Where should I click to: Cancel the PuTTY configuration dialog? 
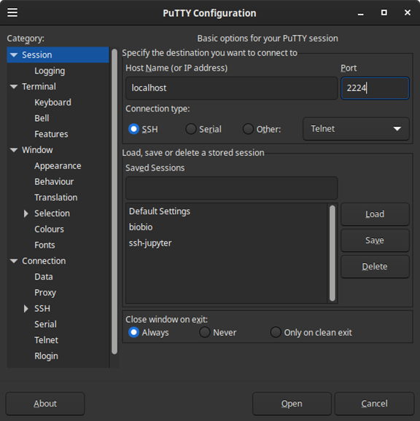[x=374, y=404]
